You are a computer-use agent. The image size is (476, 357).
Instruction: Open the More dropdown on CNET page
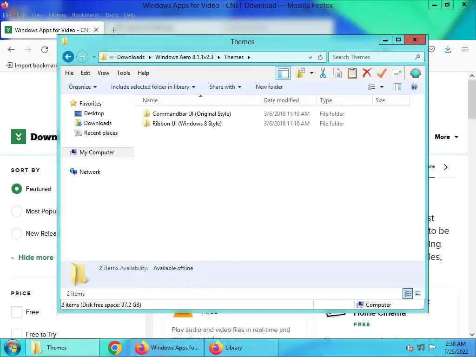(446, 137)
